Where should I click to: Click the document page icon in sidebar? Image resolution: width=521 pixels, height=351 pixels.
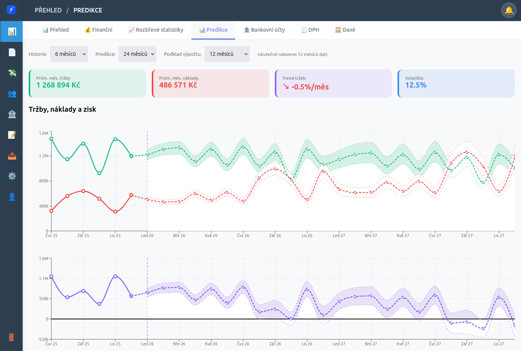tap(12, 52)
